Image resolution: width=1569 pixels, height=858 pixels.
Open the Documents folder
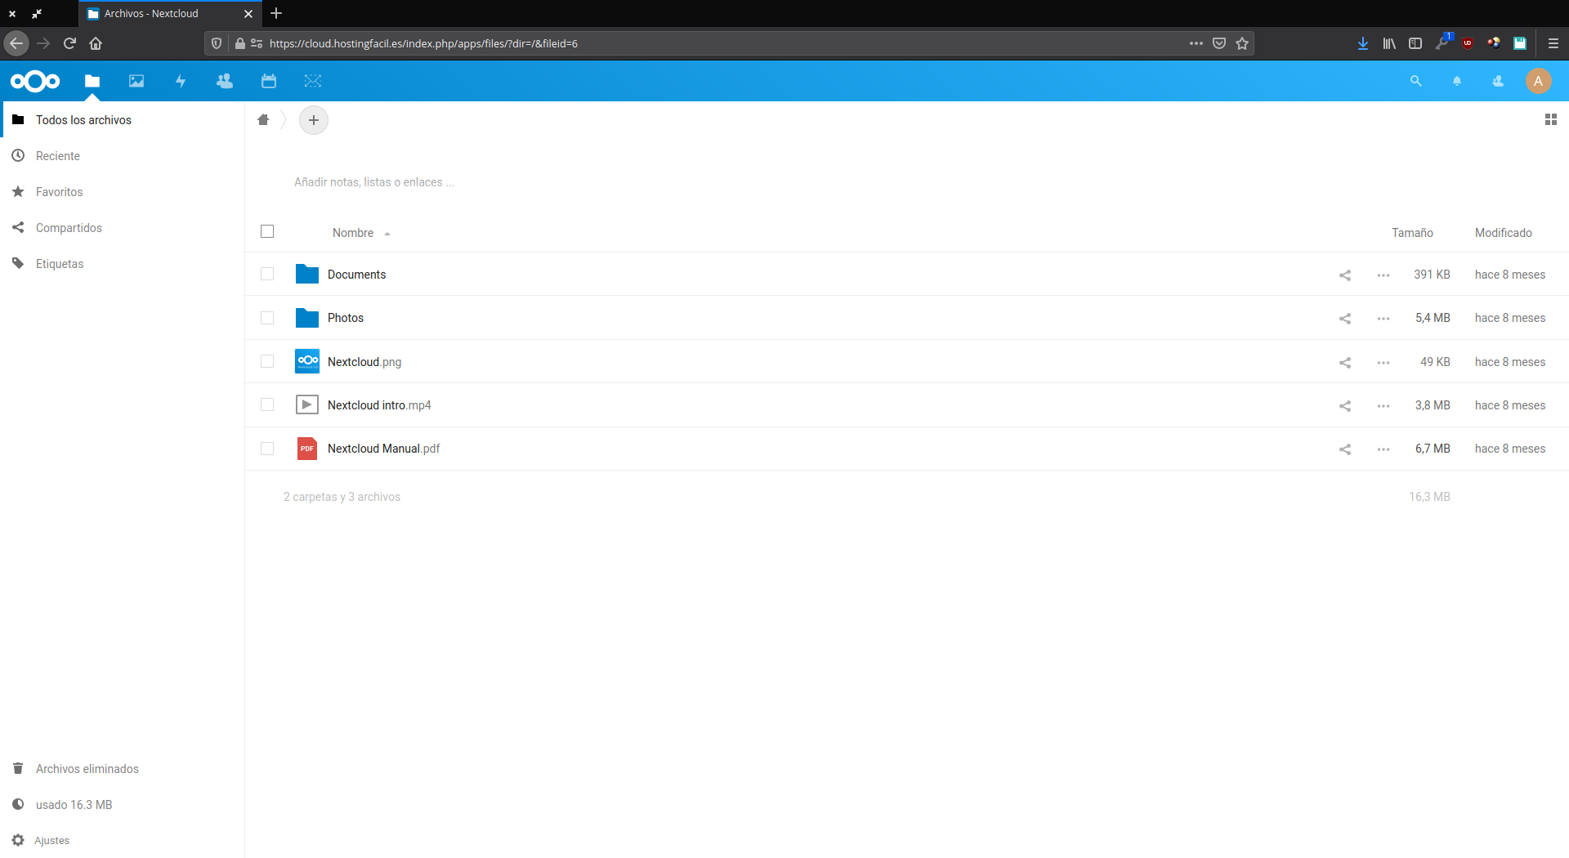tap(356, 275)
